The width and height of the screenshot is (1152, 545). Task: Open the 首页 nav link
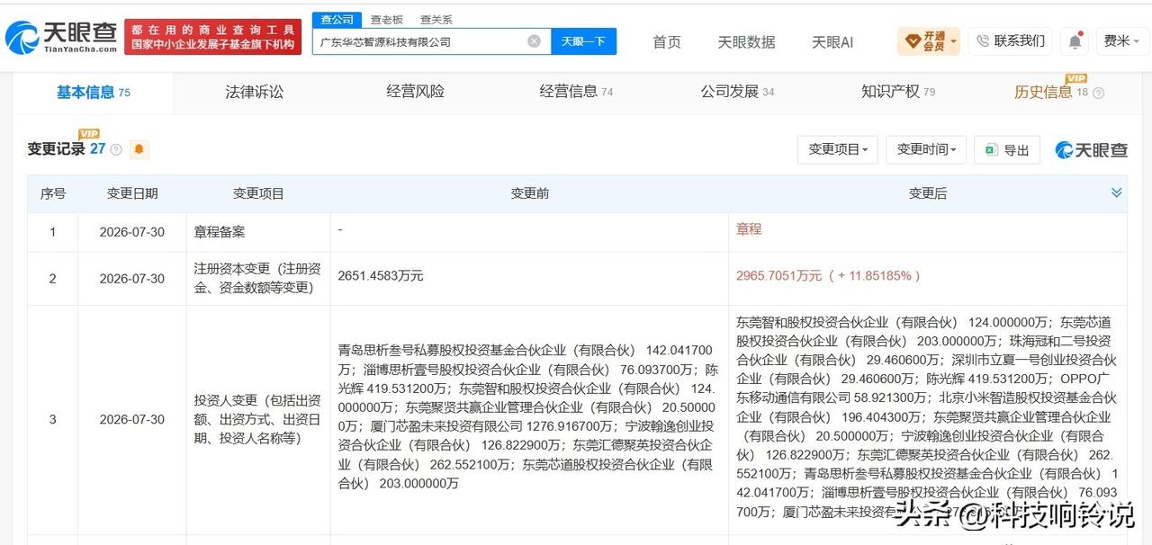coord(667,41)
